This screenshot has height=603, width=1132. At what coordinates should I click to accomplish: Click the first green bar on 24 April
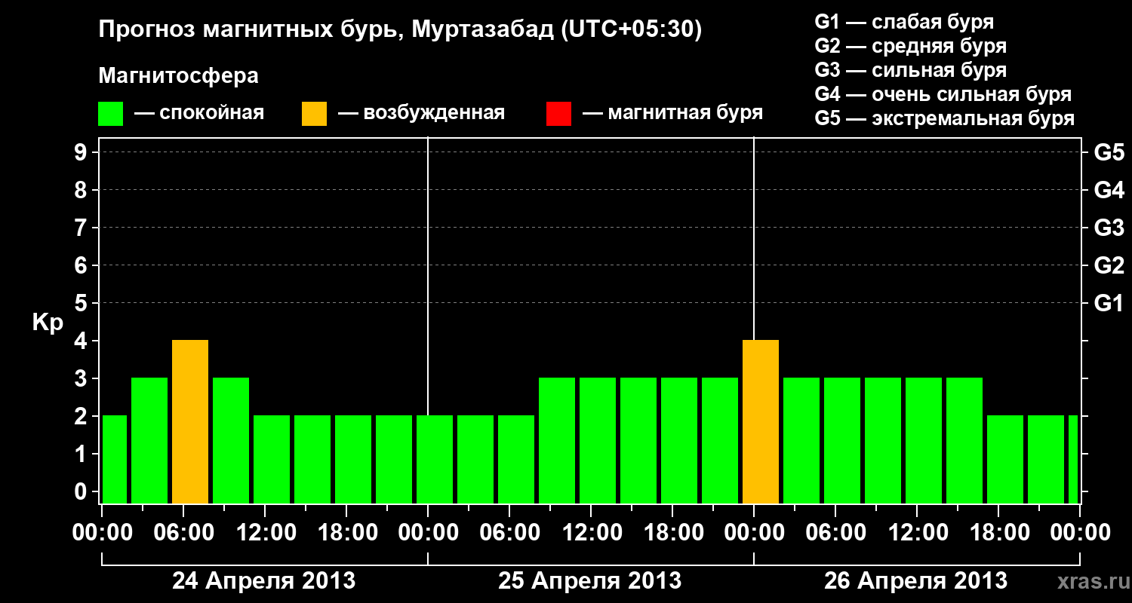pyautogui.click(x=115, y=459)
